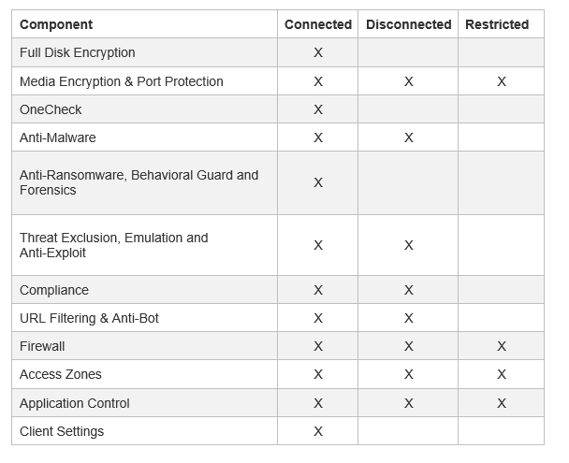The height and width of the screenshot is (463, 569).
Task: Select the Full Disk Encryption row label
Action: [78, 52]
